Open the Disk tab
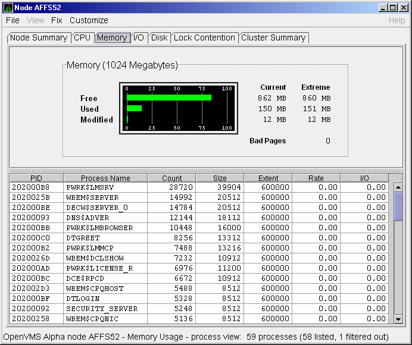The height and width of the screenshot is (345, 412). click(159, 37)
